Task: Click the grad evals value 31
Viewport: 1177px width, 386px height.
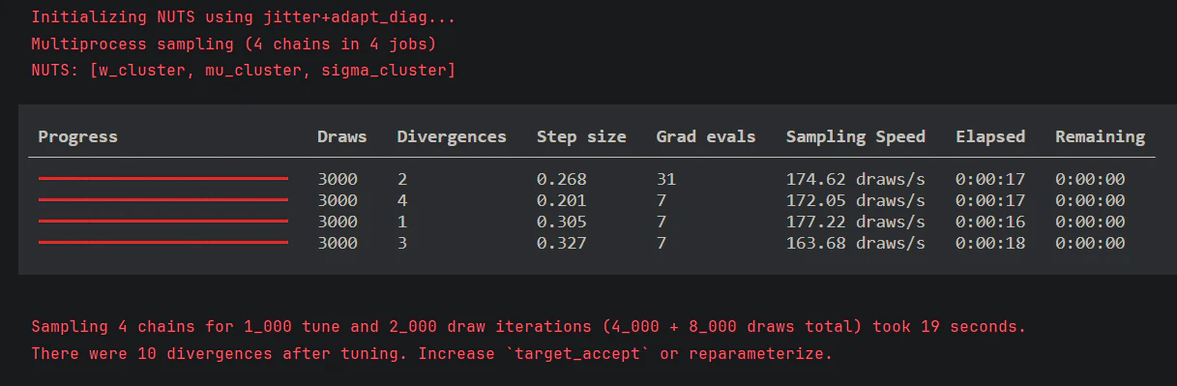Action: pos(665,179)
